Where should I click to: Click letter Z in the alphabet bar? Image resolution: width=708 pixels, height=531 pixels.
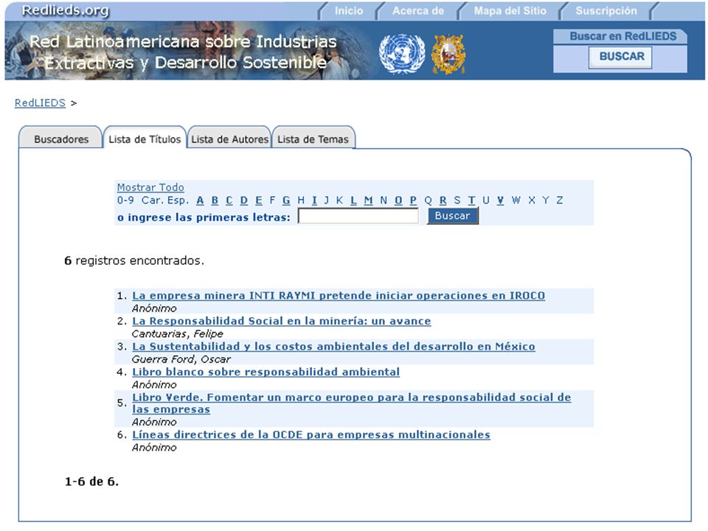tap(560, 201)
